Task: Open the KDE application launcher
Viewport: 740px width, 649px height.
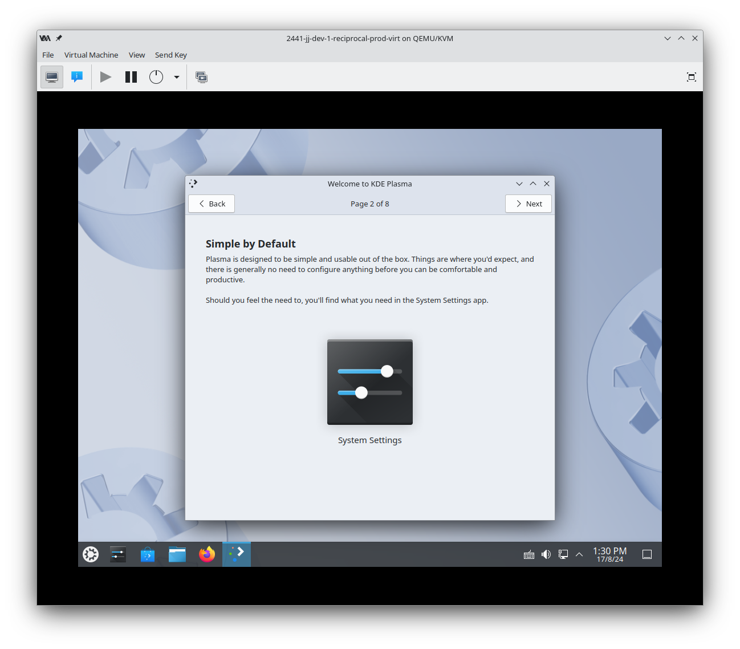Action: 91,554
